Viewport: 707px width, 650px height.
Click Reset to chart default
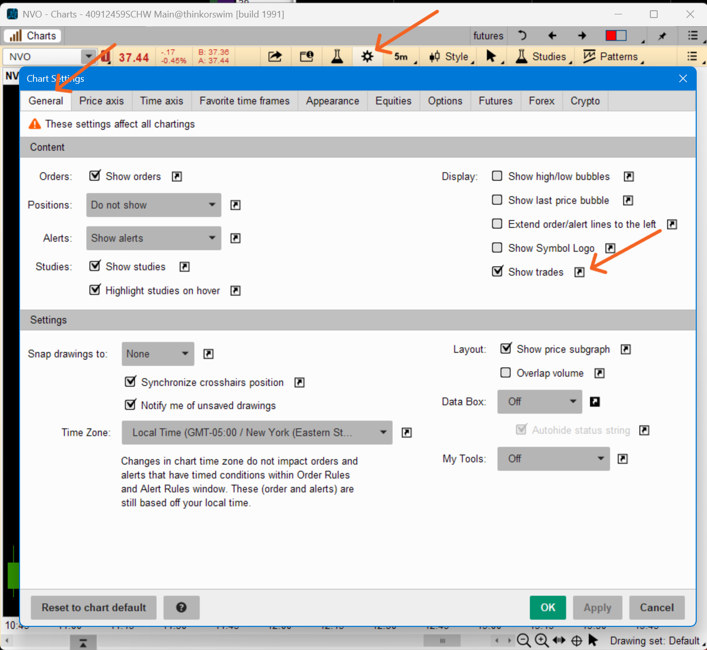[x=94, y=607]
